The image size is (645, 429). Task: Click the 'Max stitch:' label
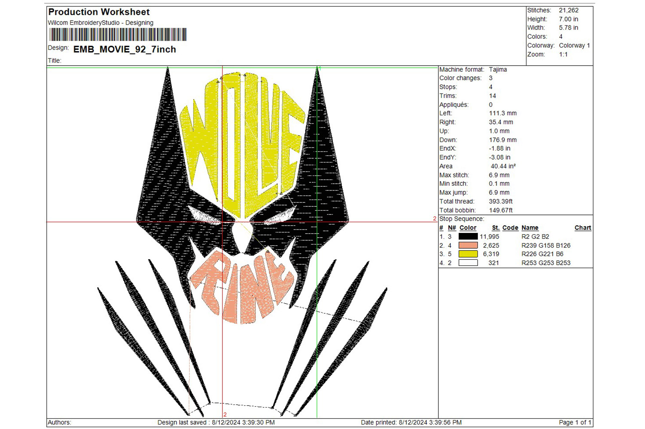pyautogui.click(x=454, y=175)
